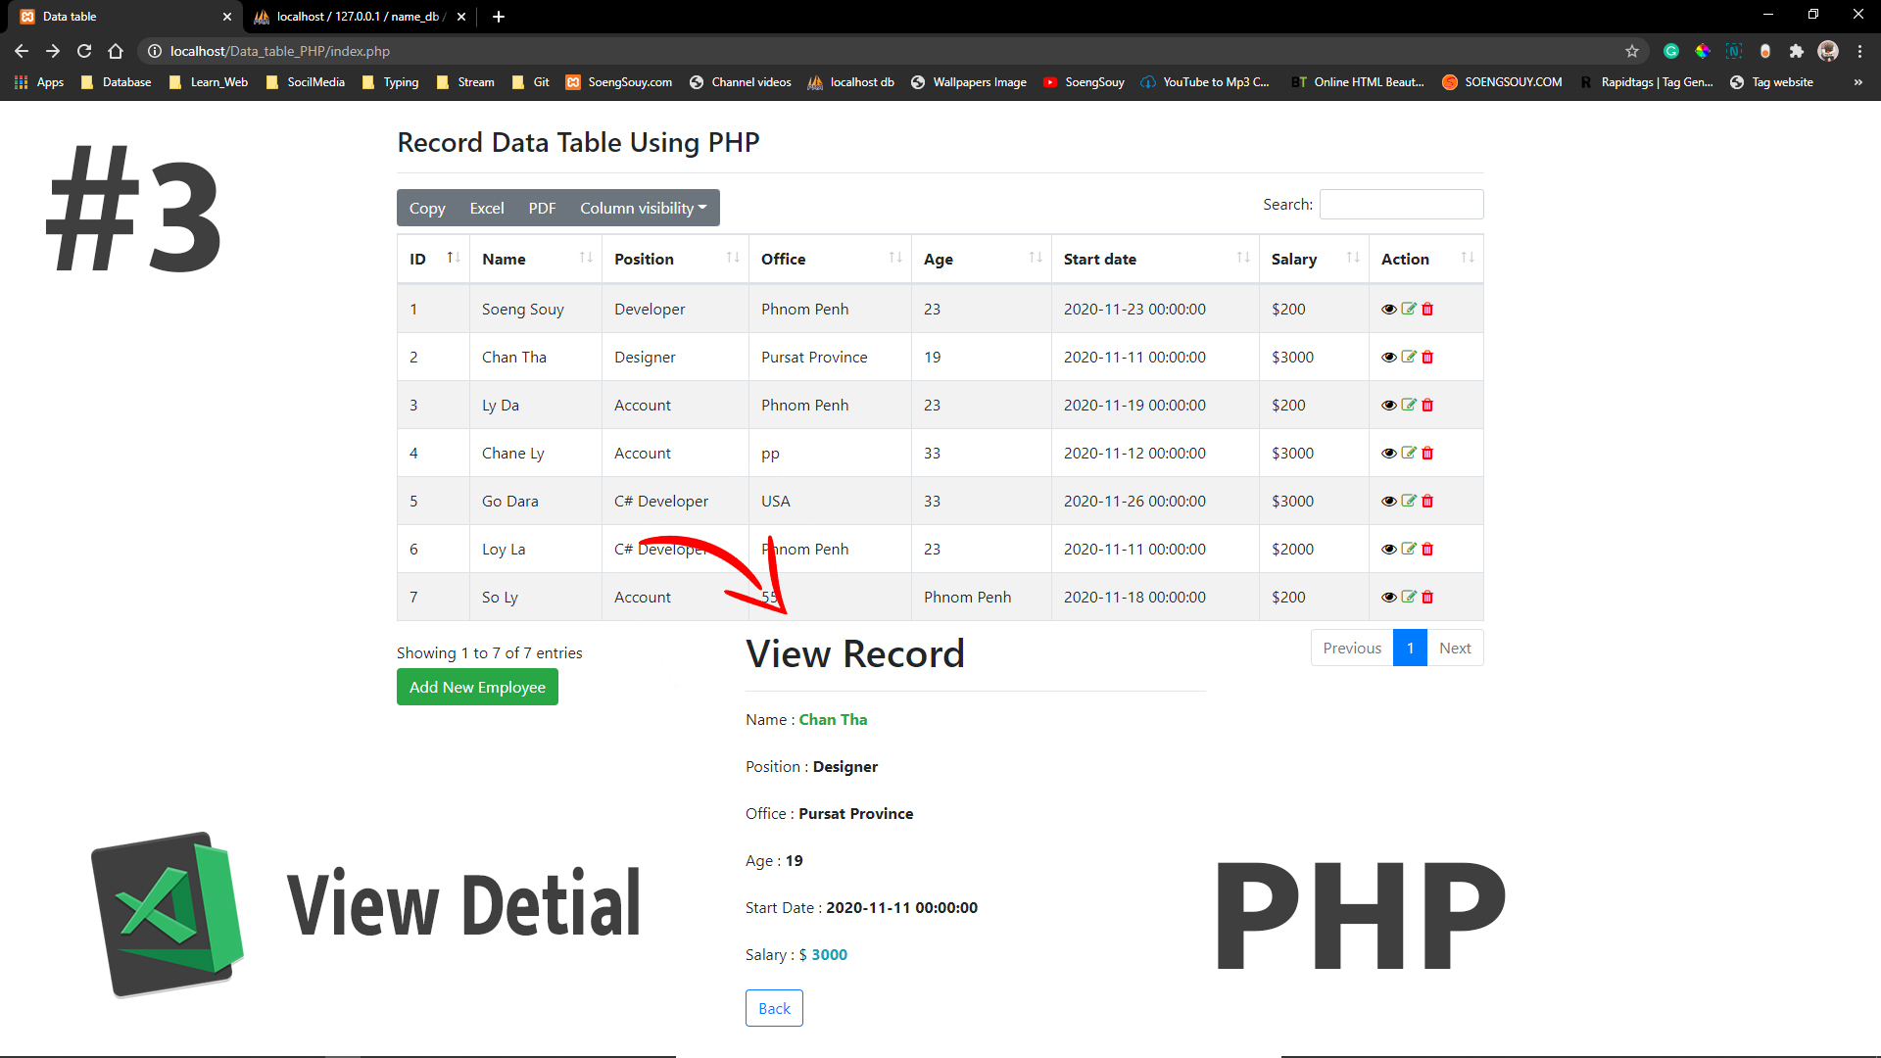Click the Back button under View Record
1881x1058 pixels.
point(774,1008)
